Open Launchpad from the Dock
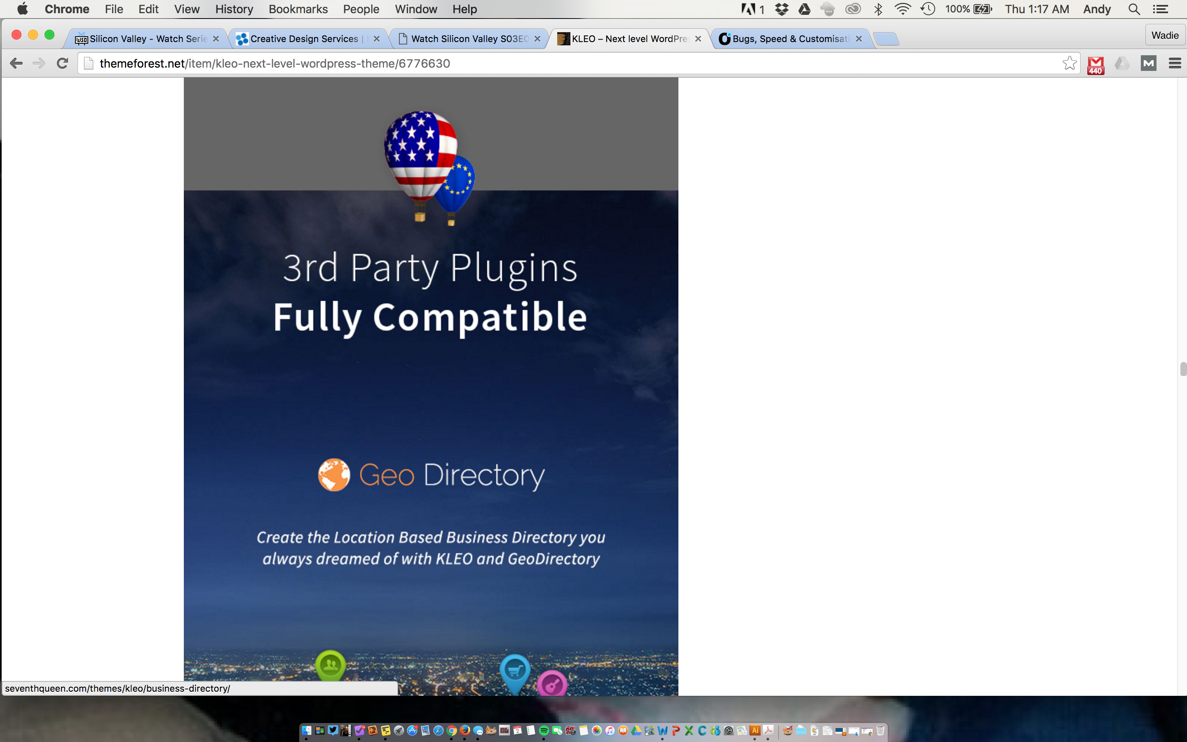The image size is (1187, 742). click(x=399, y=730)
